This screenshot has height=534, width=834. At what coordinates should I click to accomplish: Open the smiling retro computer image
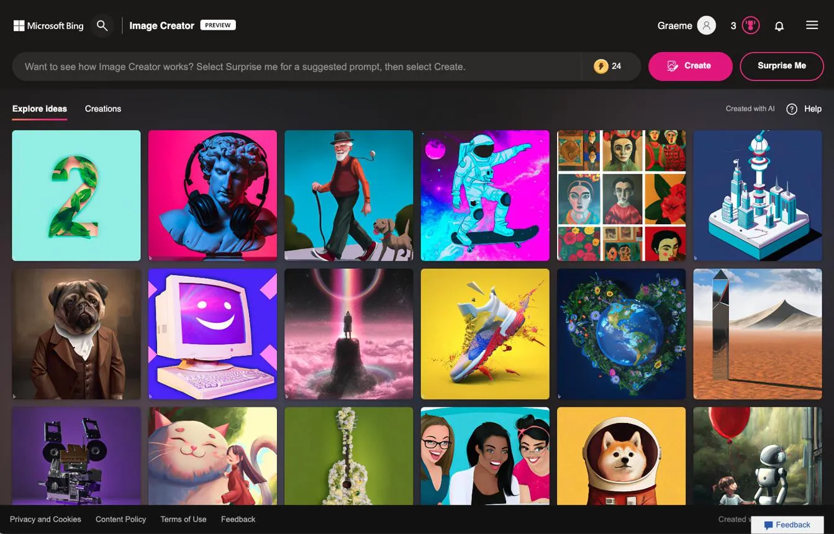coord(212,334)
